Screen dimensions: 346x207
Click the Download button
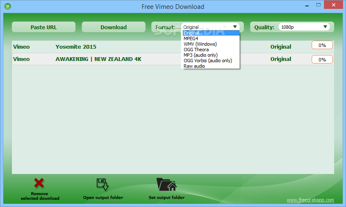[x=114, y=27]
